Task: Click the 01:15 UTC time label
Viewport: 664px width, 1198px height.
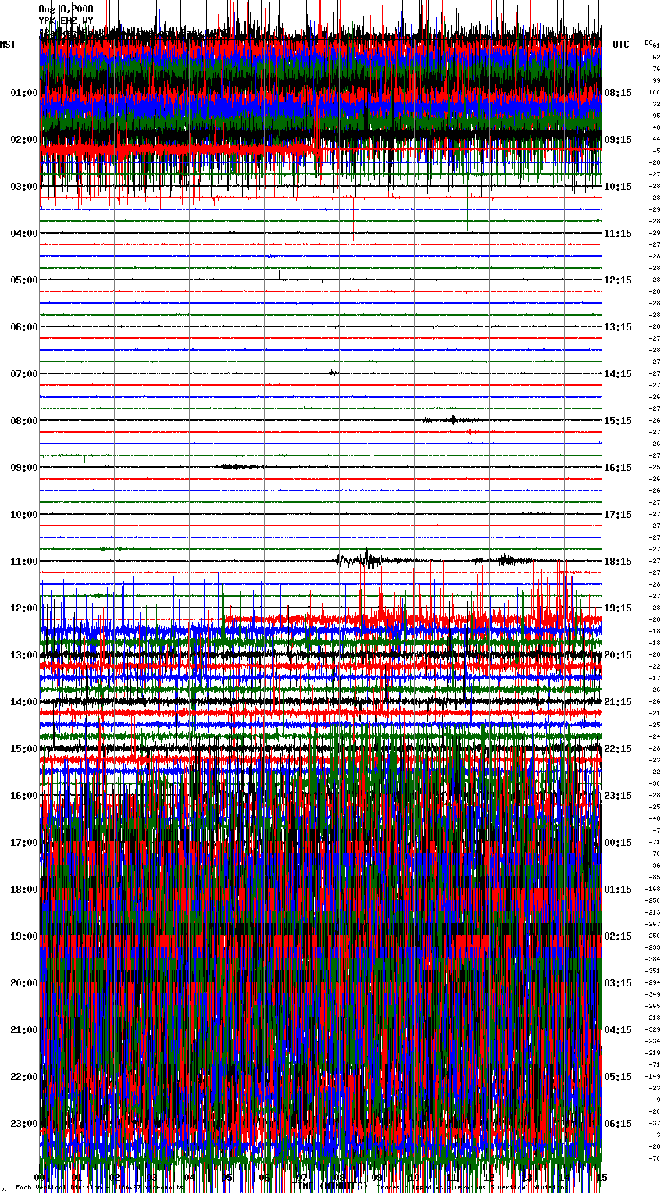Action: click(x=618, y=890)
